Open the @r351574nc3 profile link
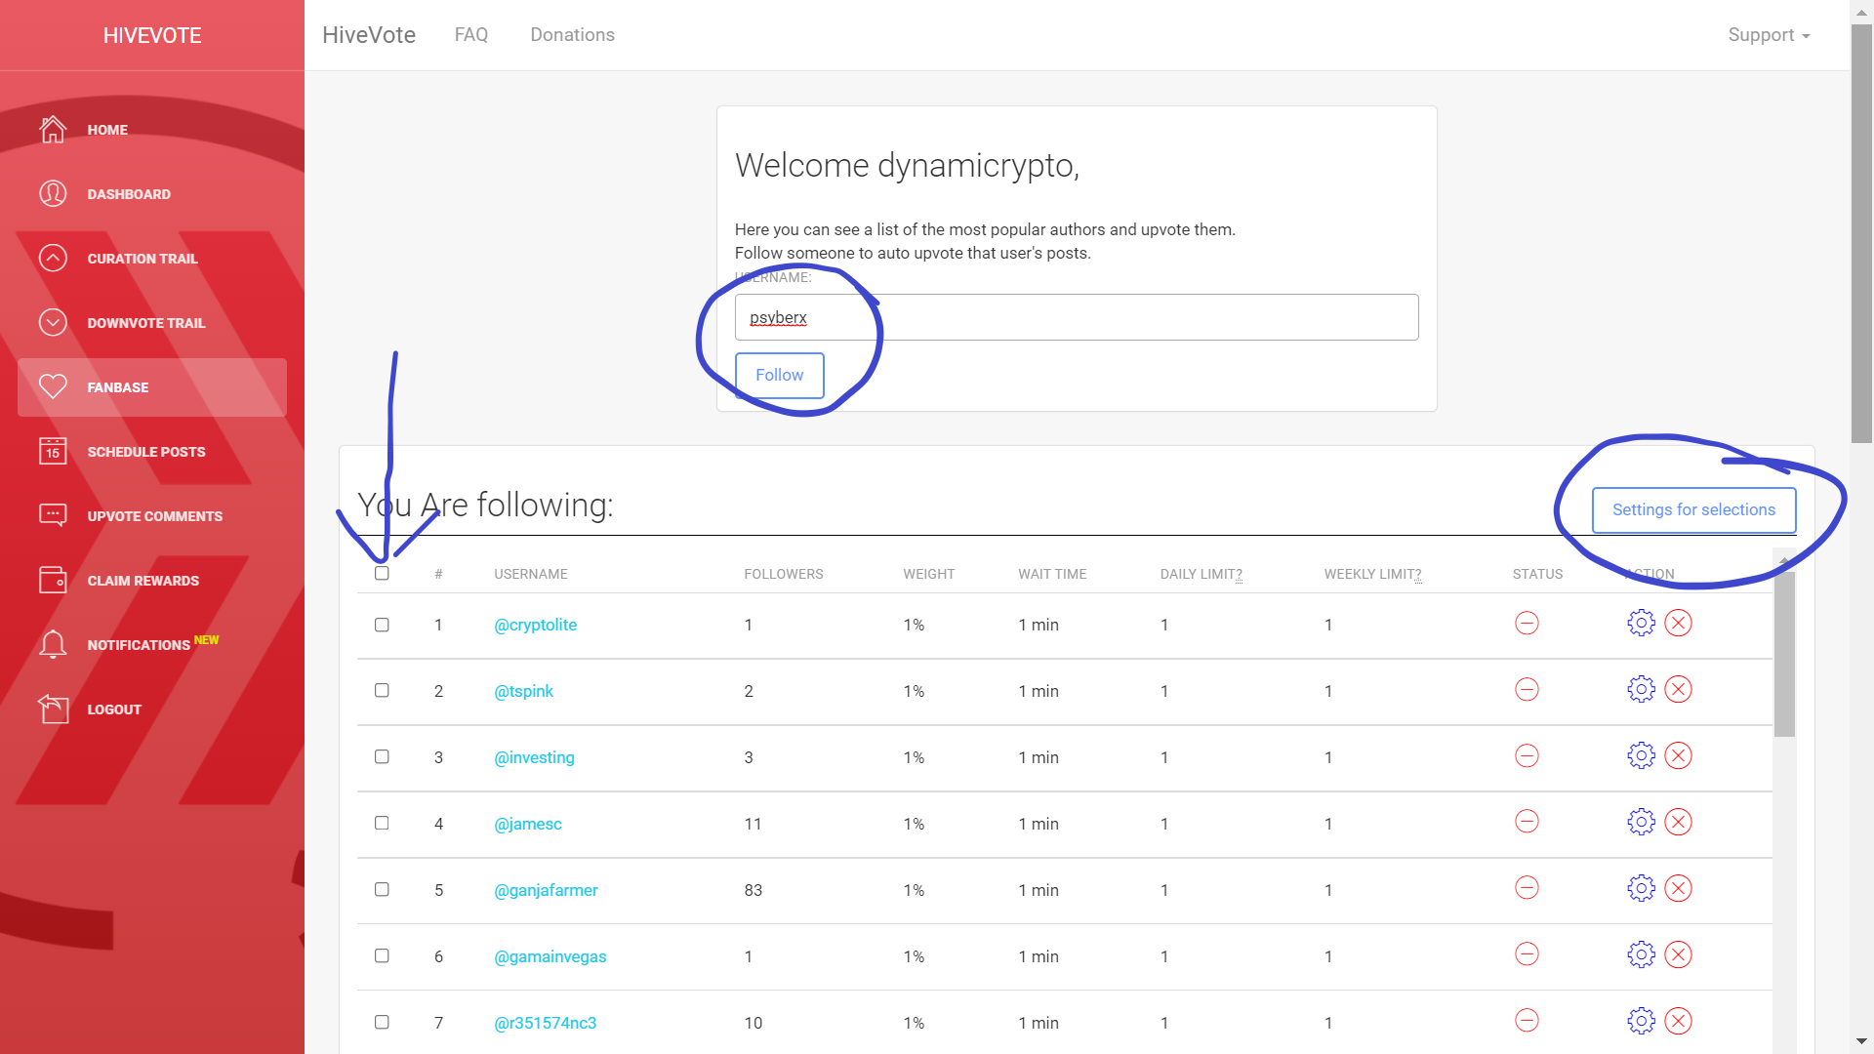Screen dimensions: 1874x1054 (545, 1023)
